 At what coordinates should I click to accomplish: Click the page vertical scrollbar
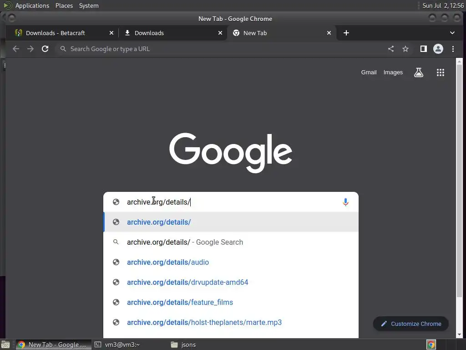459,181
